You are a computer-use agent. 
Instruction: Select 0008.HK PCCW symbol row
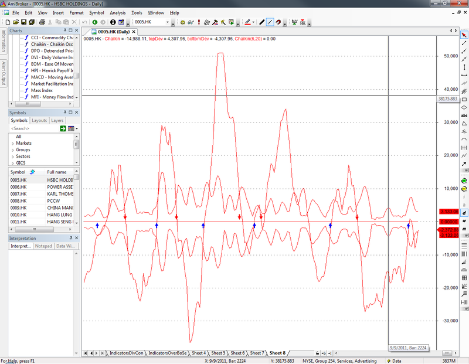coord(41,201)
